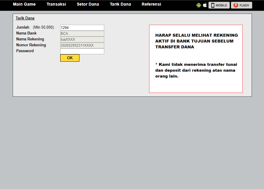Click the Tarik Dana underlined heading
Screen dimensions: 264x189
tap(25, 18)
